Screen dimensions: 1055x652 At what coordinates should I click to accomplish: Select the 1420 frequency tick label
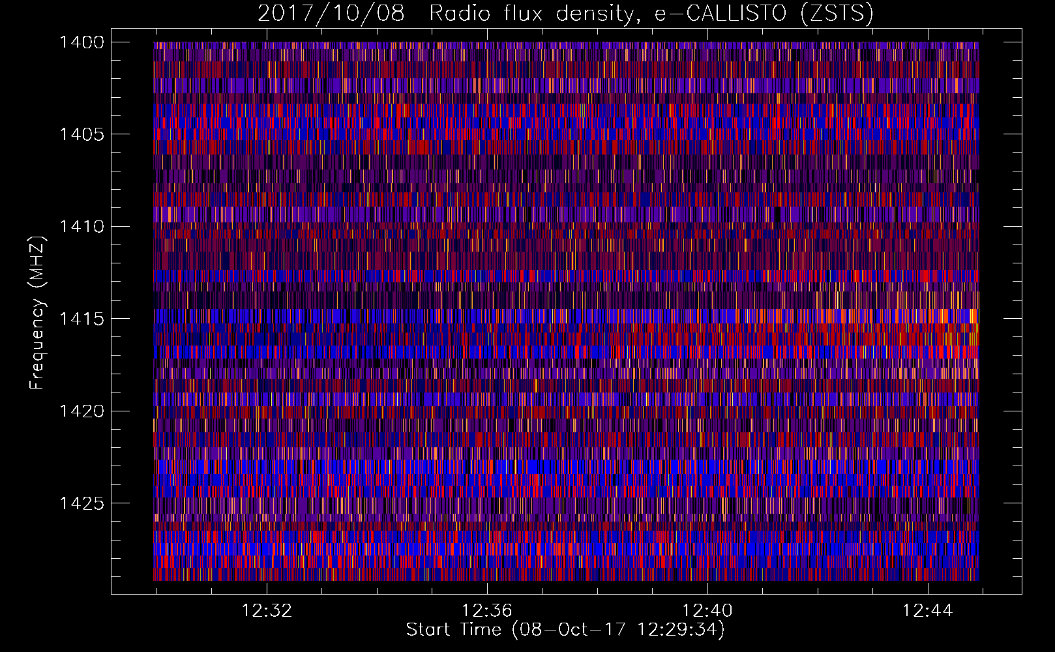(x=82, y=411)
